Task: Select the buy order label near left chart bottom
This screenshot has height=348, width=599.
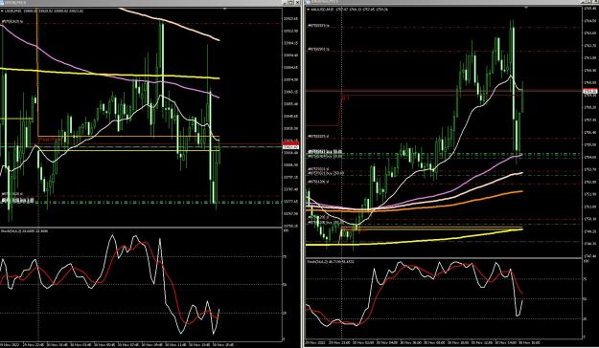Action: [17, 200]
